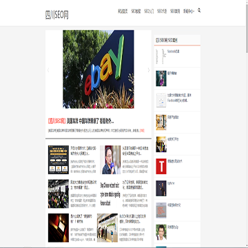The image size is (248, 248).
Task: Click the eBay sign banner image
Action: point(99,69)
